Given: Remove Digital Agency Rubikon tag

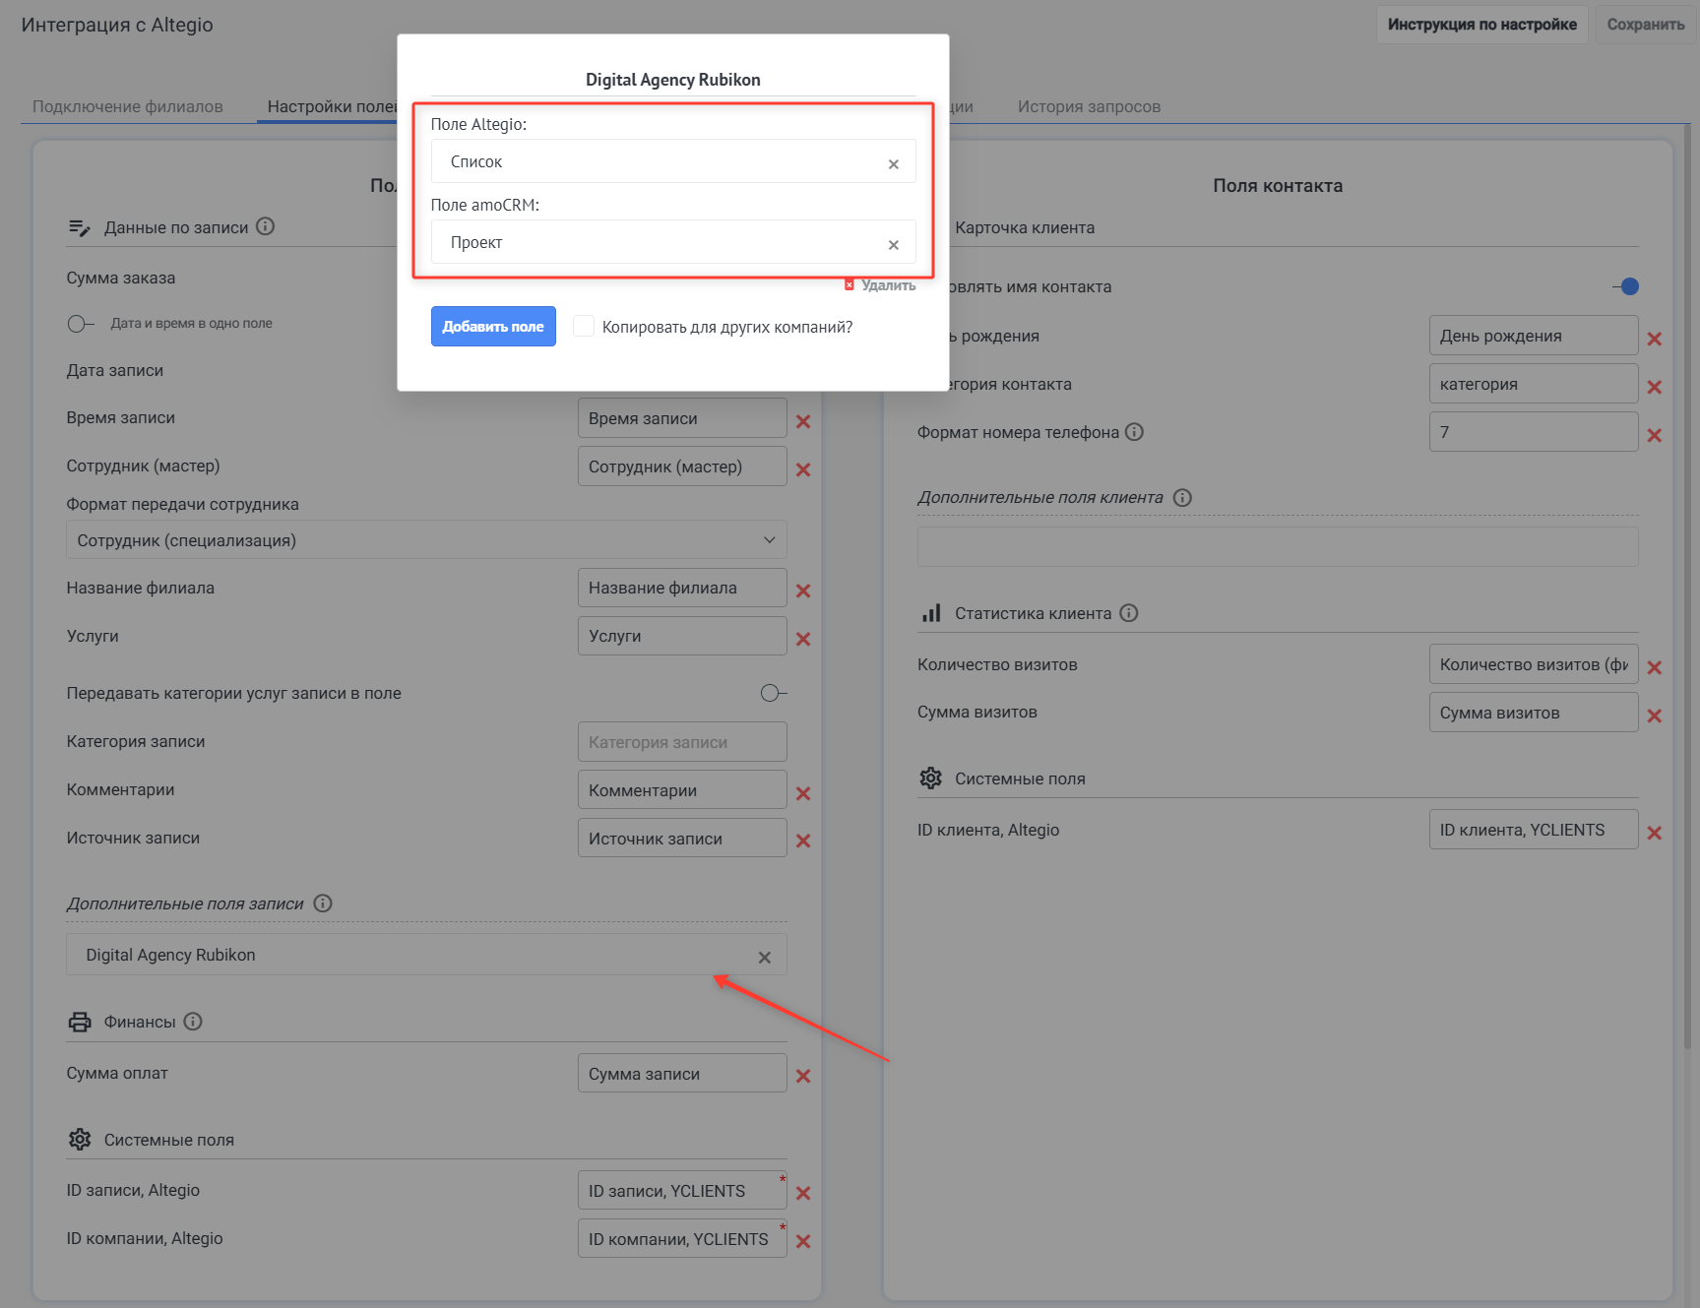Looking at the screenshot, I should [x=765, y=958].
